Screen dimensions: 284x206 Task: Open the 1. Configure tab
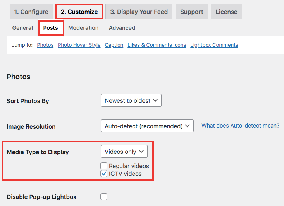point(31,12)
